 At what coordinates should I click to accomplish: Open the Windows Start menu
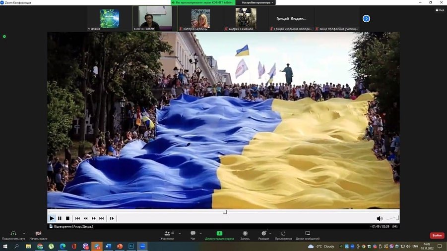tap(5, 246)
